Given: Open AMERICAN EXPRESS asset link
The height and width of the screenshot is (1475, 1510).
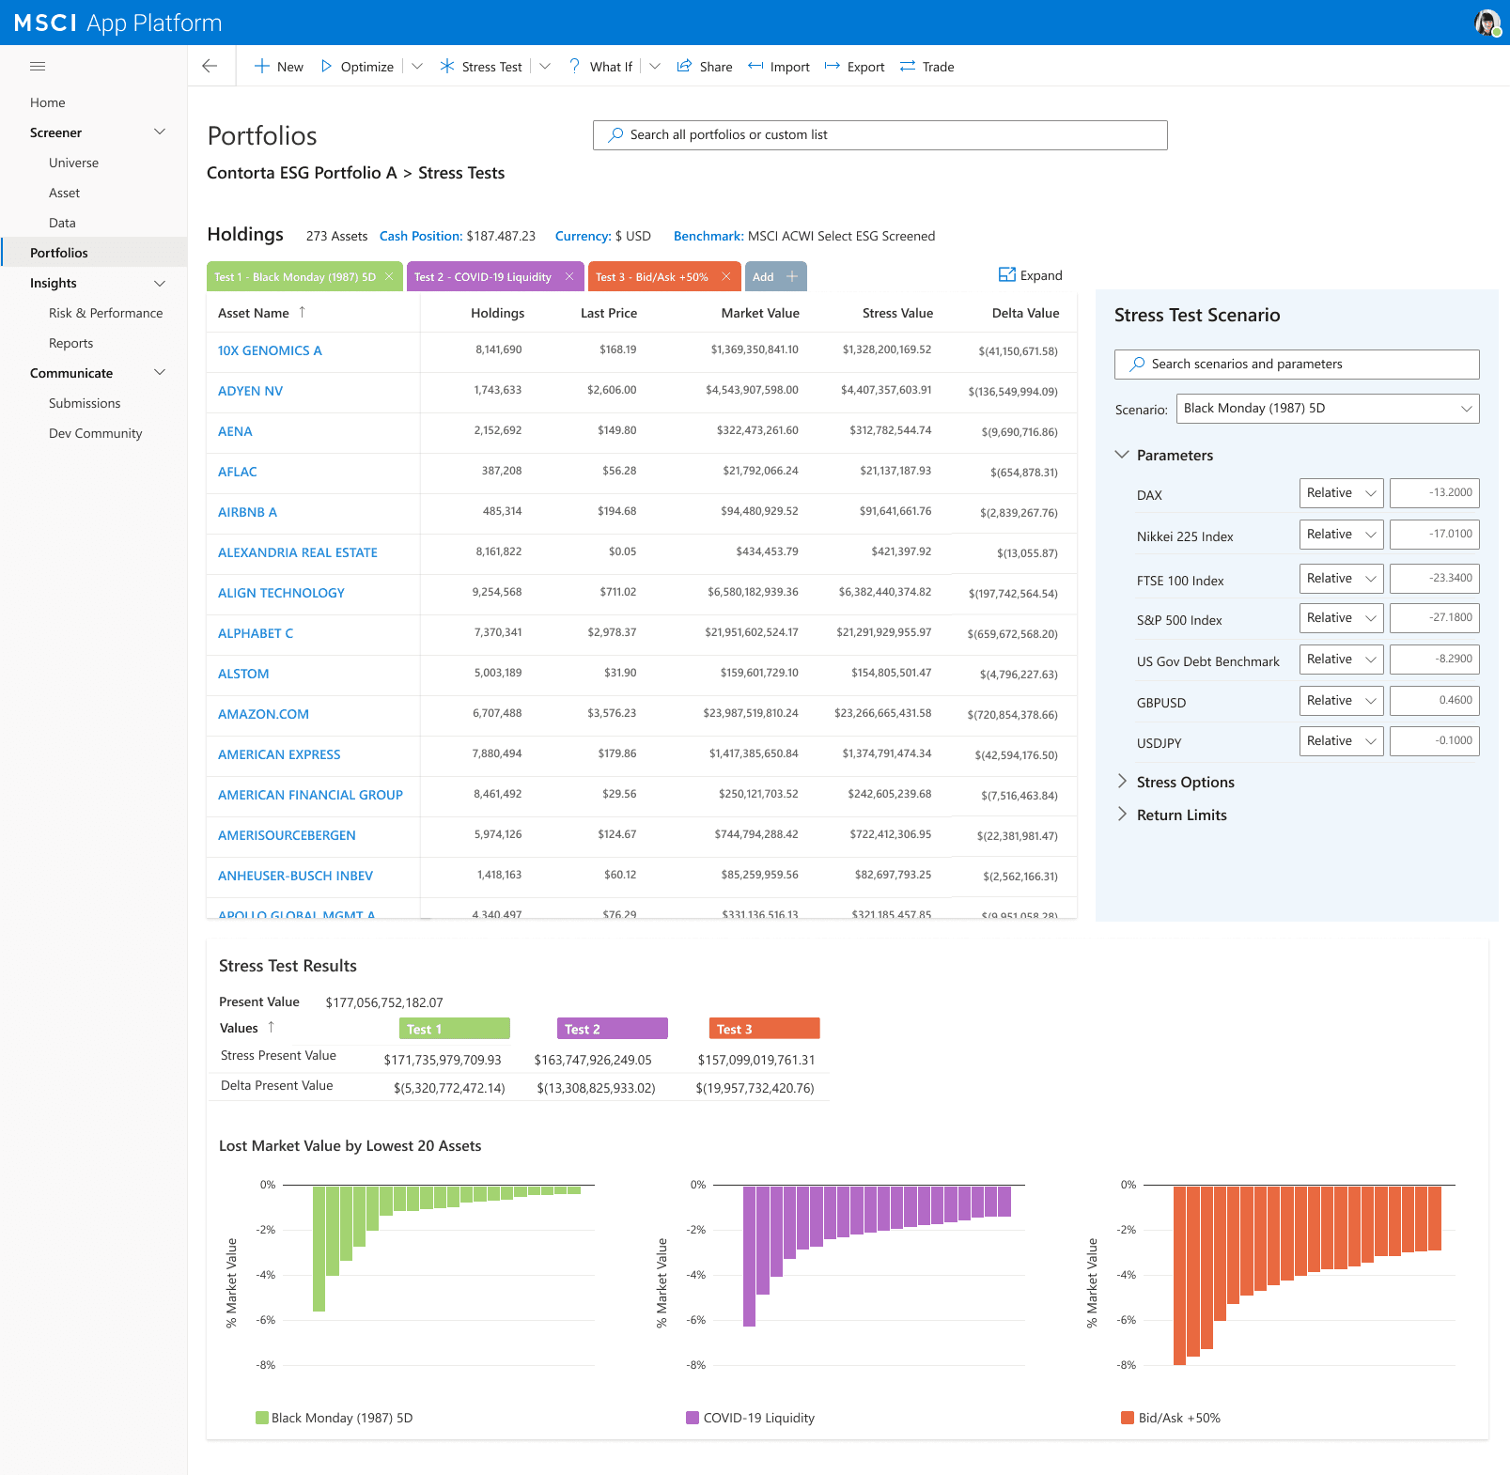Looking at the screenshot, I should pyautogui.click(x=279, y=754).
